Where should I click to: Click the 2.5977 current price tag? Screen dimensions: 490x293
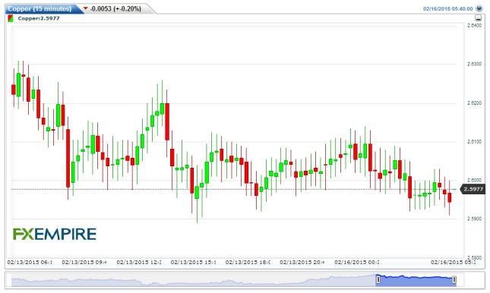point(473,189)
